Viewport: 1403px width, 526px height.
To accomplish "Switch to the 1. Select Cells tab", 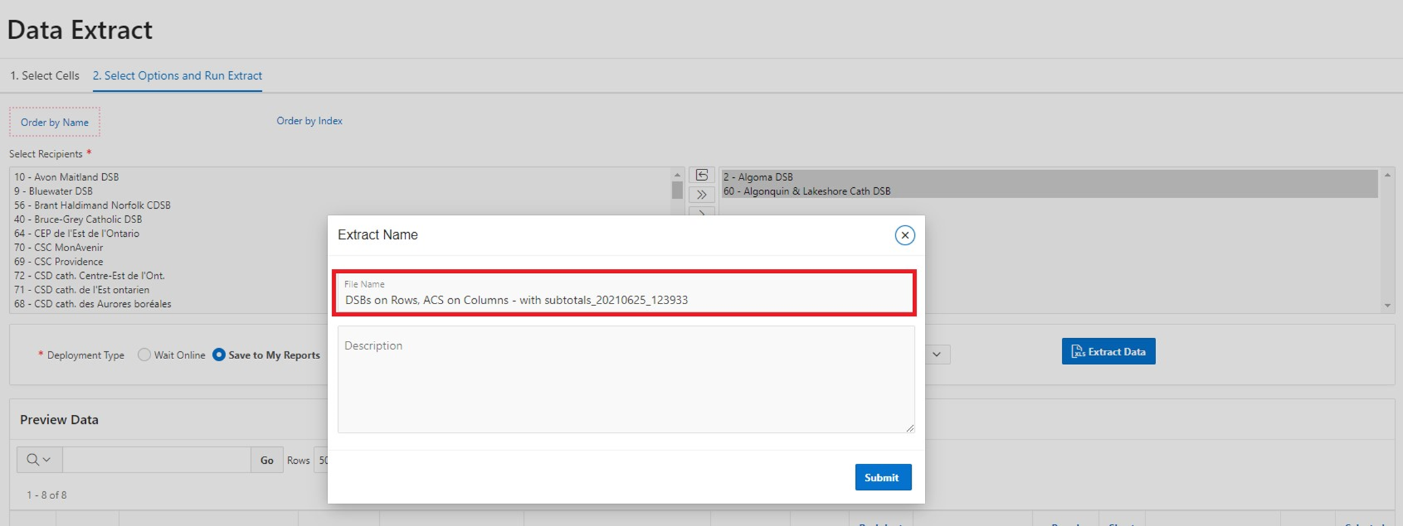I will 45,76.
